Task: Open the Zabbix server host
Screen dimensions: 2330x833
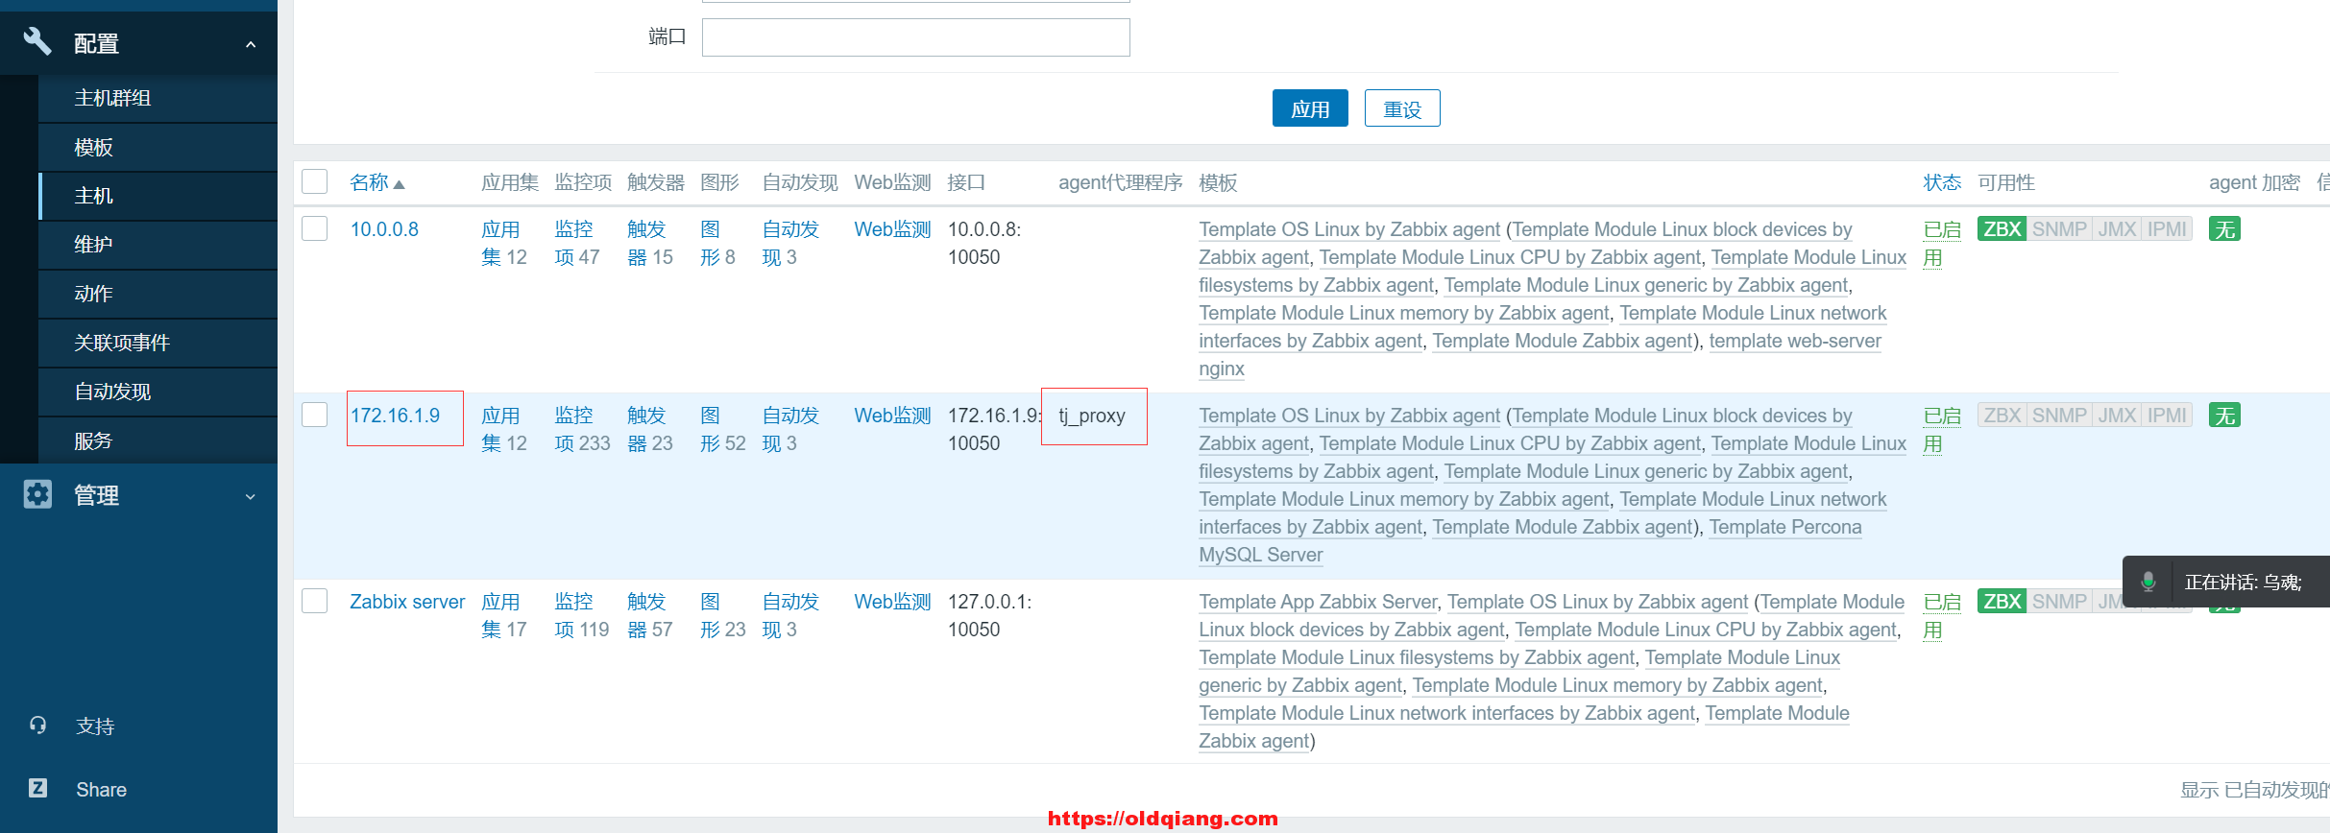Action: [407, 602]
